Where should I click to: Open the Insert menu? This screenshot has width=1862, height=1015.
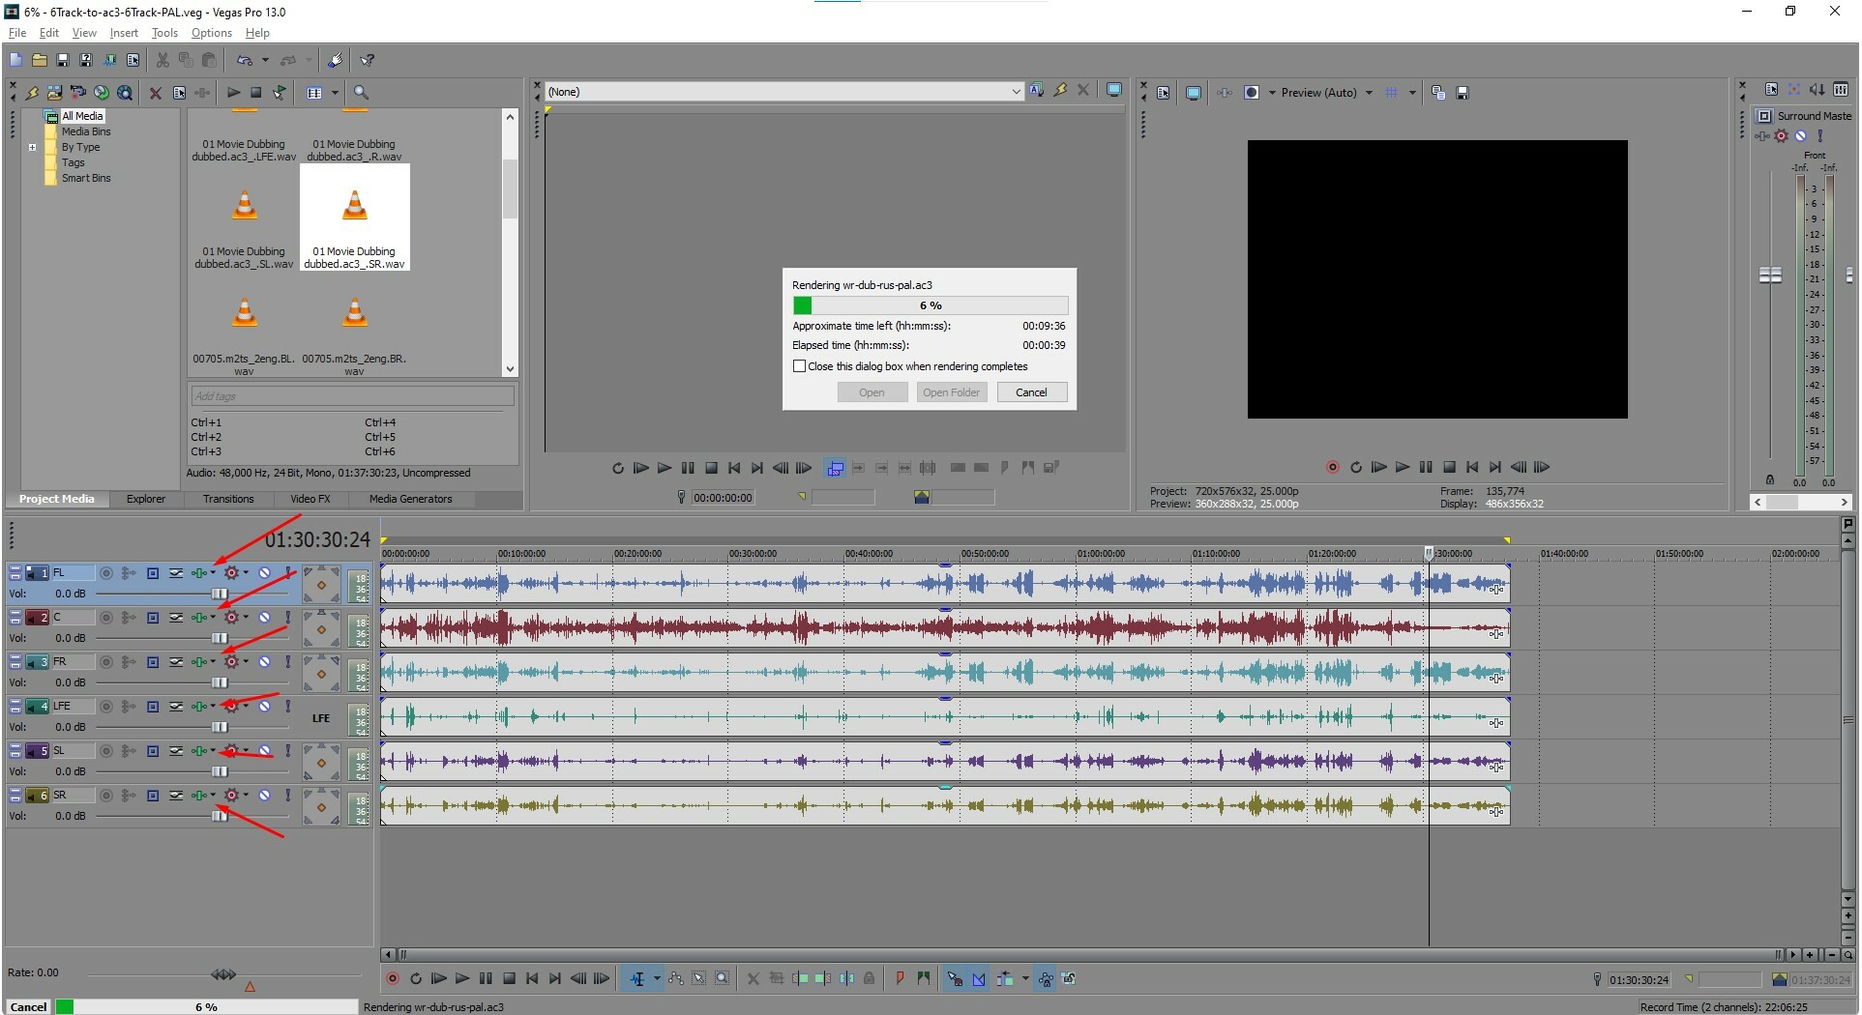[x=124, y=33]
